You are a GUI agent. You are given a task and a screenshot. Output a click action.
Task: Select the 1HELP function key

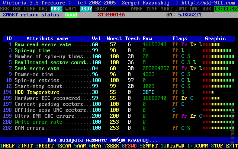click(7, 146)
